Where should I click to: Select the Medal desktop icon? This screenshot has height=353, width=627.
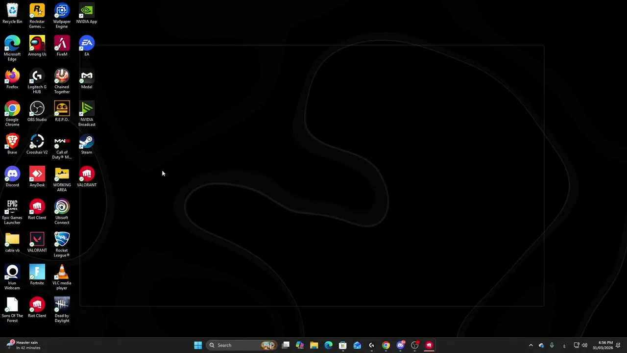pyautogui.click(x=87, y=79)
